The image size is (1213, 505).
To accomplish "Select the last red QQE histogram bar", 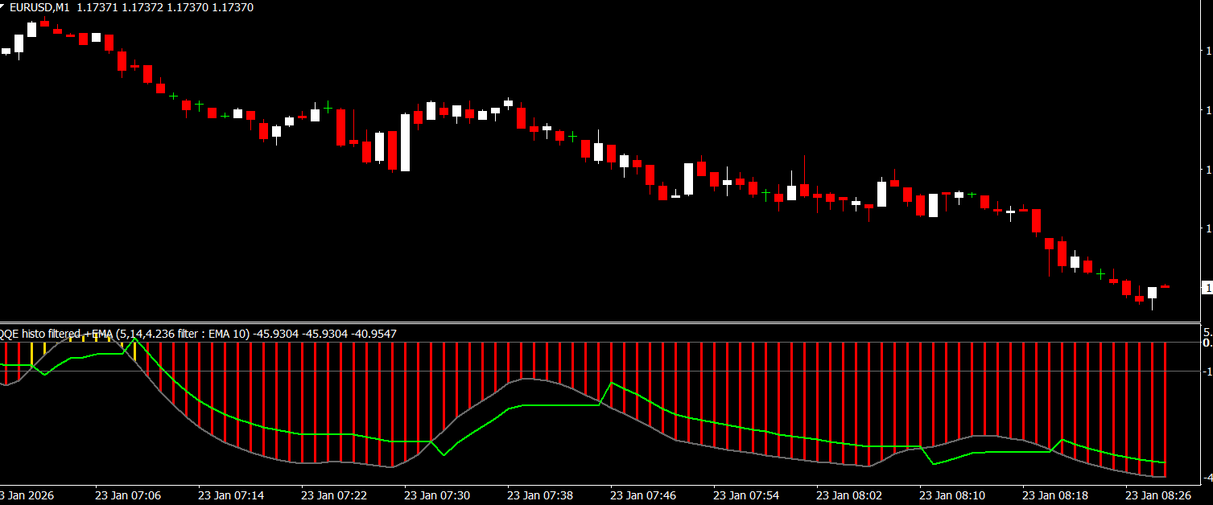I will [1165, 409].
